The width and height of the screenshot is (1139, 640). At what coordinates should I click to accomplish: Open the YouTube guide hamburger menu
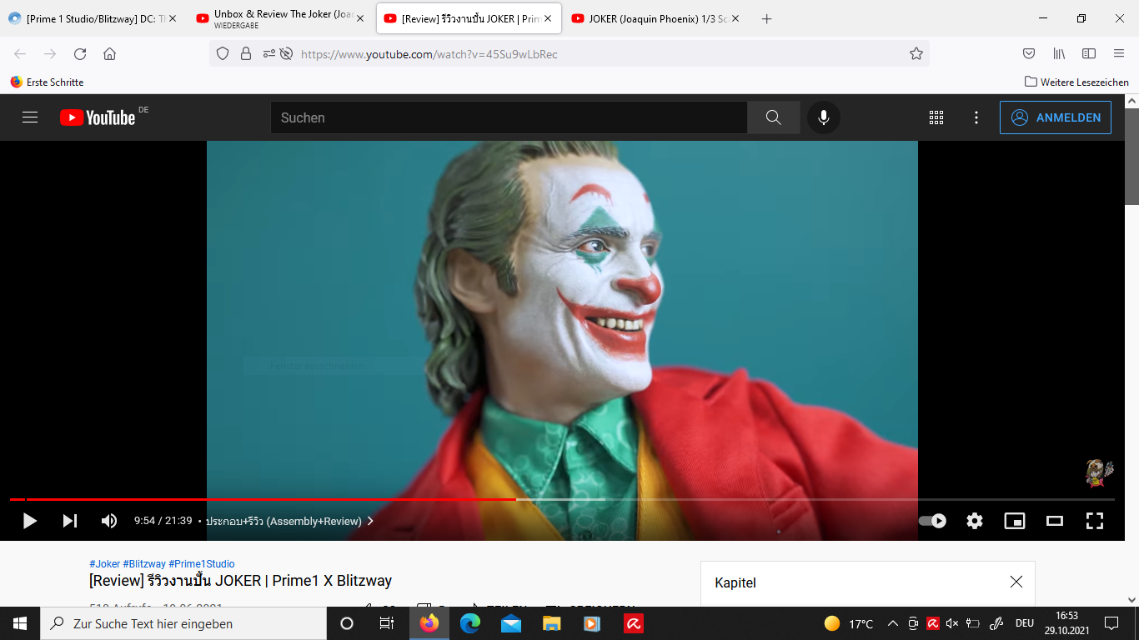click(x=30, y=117)
